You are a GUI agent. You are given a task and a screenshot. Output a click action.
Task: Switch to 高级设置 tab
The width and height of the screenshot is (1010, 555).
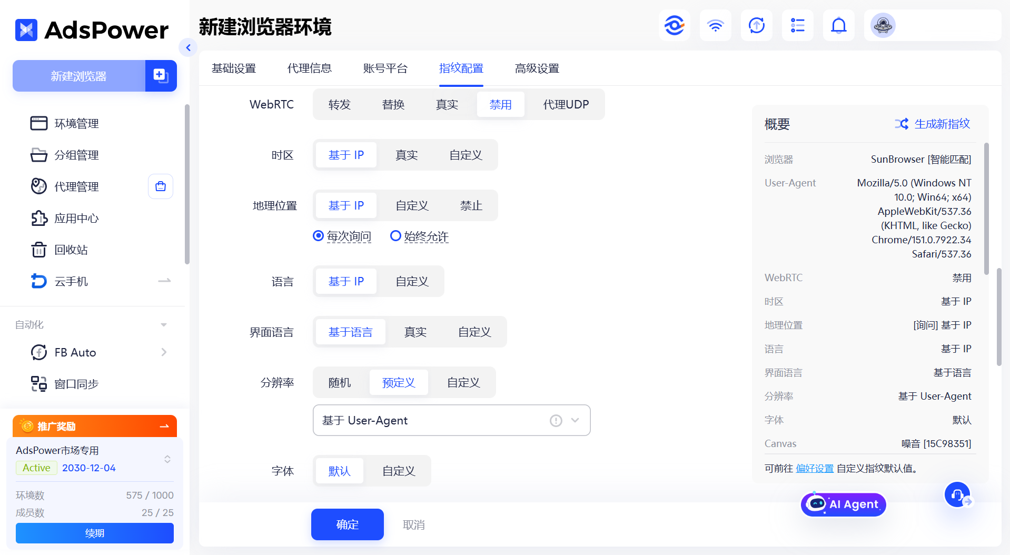click(537, 68)
